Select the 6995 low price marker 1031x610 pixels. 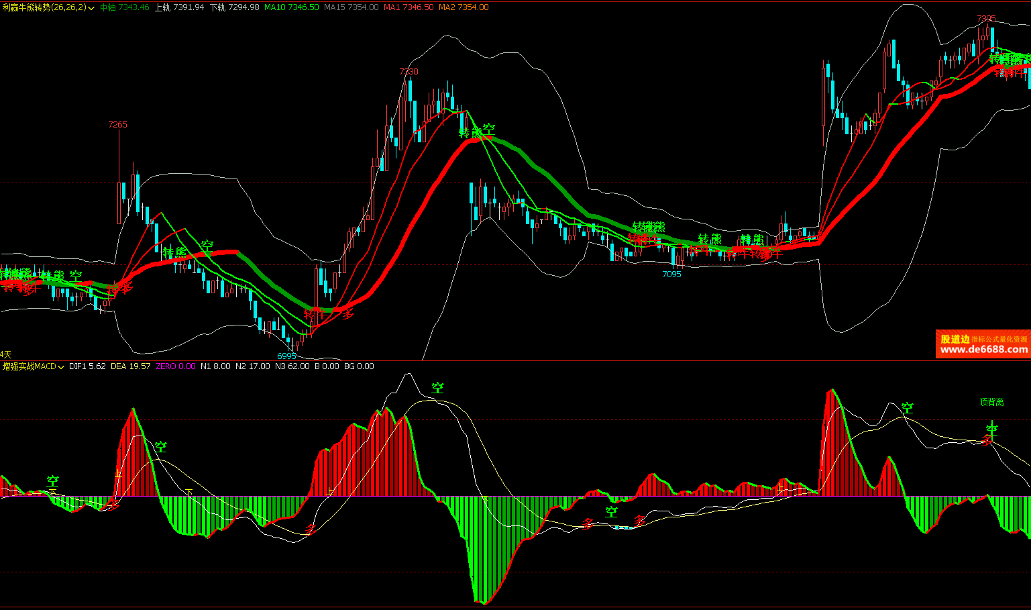click(x=286, y=356)
